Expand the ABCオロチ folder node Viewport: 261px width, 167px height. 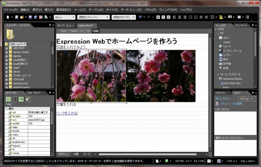tap(7, 48)
